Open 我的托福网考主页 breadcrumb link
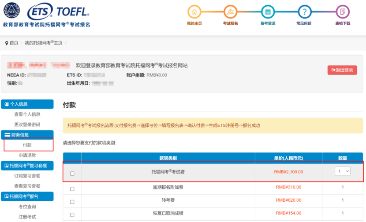 (x=44, y=43)
